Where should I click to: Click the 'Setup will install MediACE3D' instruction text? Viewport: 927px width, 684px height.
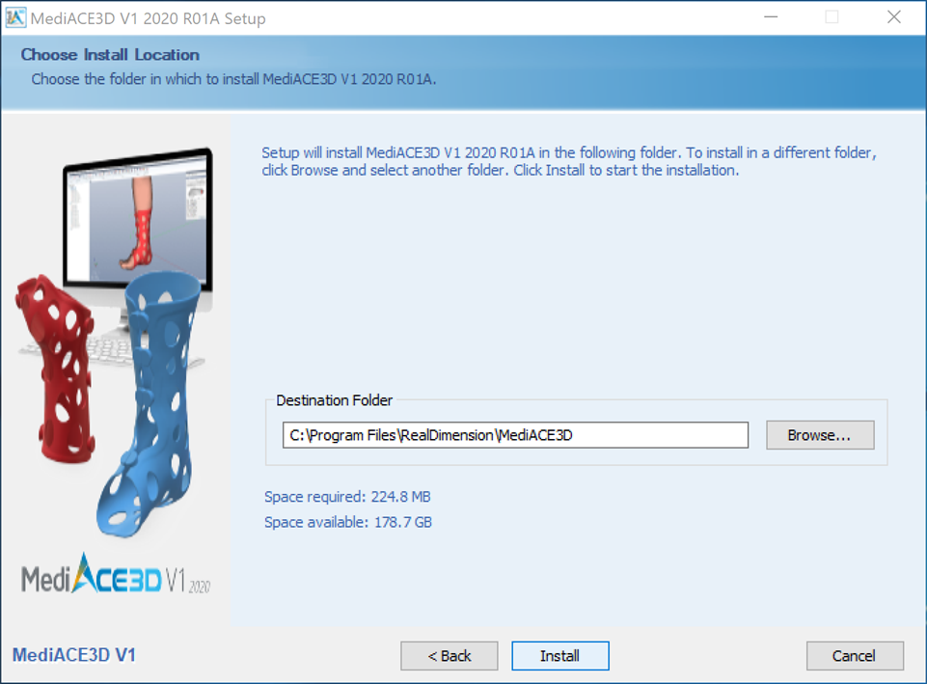(x=569, y=161)
